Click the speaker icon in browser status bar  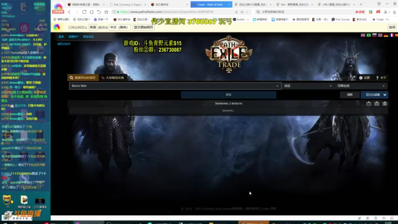coord(384,218)
